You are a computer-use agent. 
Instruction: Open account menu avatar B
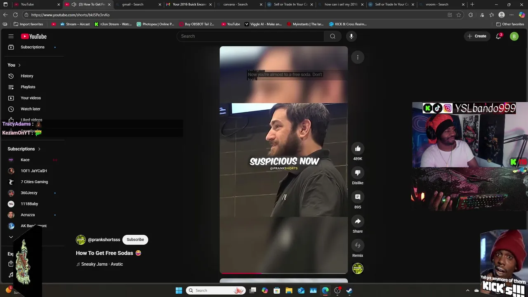click(x=514, y=36)
